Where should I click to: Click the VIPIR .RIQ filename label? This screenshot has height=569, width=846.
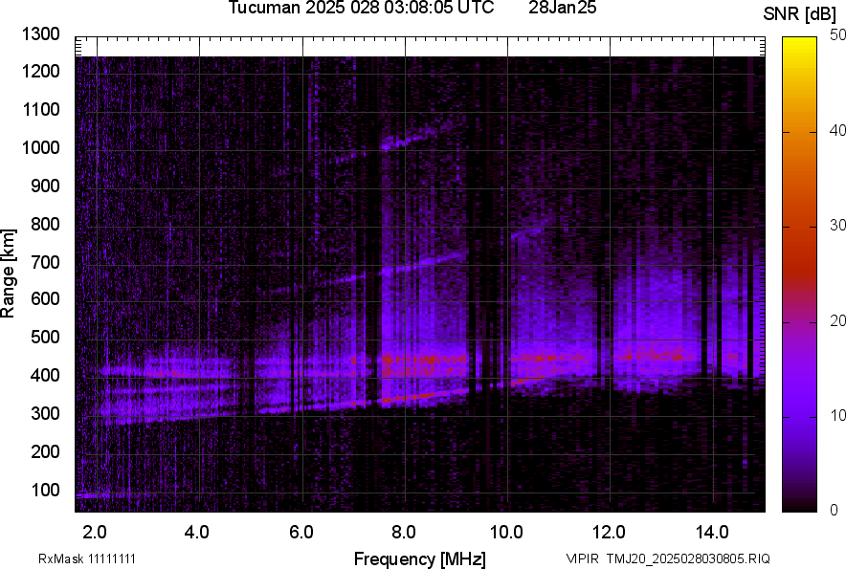(667, 558)
